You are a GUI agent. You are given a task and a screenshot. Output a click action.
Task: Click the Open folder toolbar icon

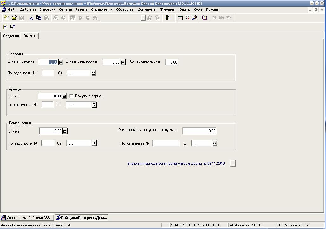click(x=14, y=18)
